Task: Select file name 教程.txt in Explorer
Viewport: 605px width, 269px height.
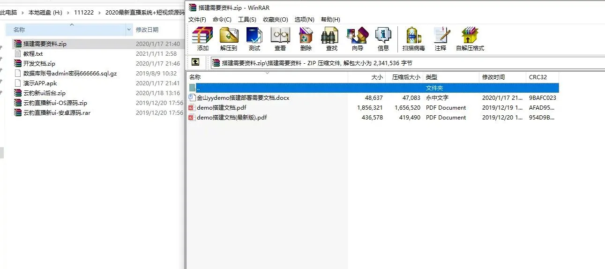Action: pyautogui.click(x=33, y=53)
